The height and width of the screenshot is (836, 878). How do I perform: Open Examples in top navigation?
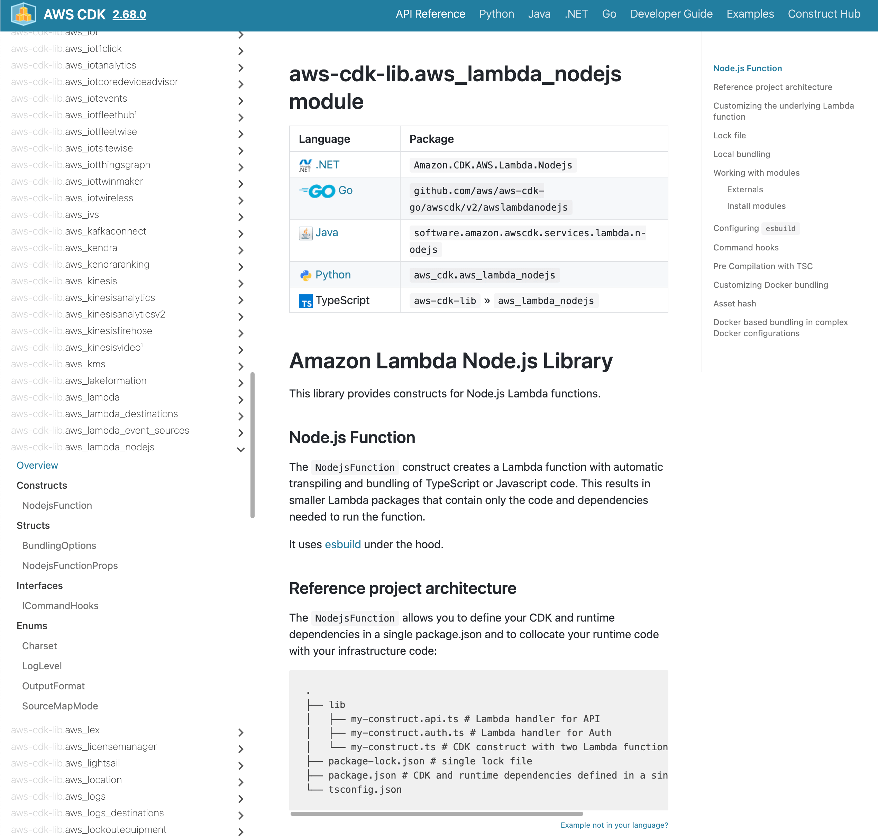750,14
